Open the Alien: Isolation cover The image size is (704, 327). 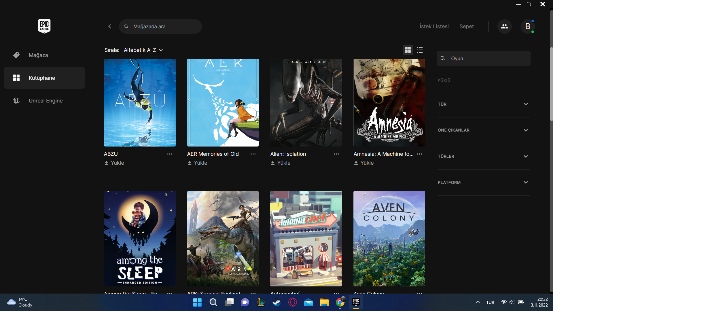[x=306, y=103]
